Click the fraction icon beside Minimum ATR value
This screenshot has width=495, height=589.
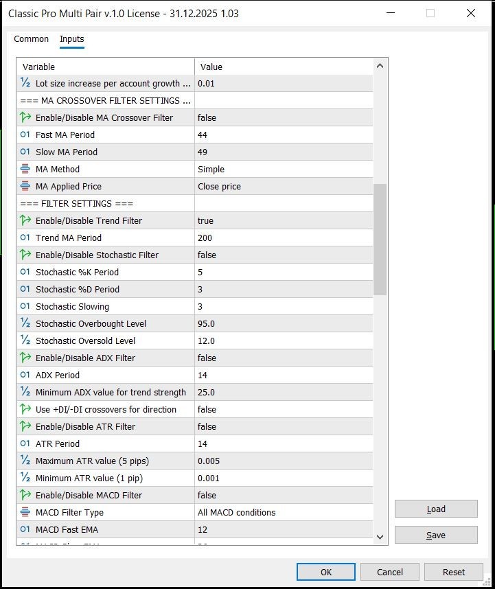pos(25,478)
